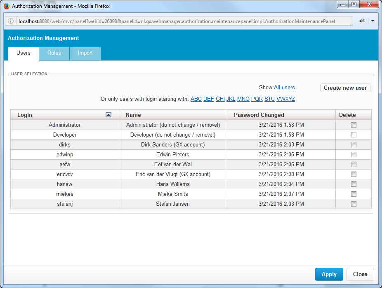Screen dimensions: 382x288
Task: Click the Firefox logo in title bar
Action: [x=7, y=6]
